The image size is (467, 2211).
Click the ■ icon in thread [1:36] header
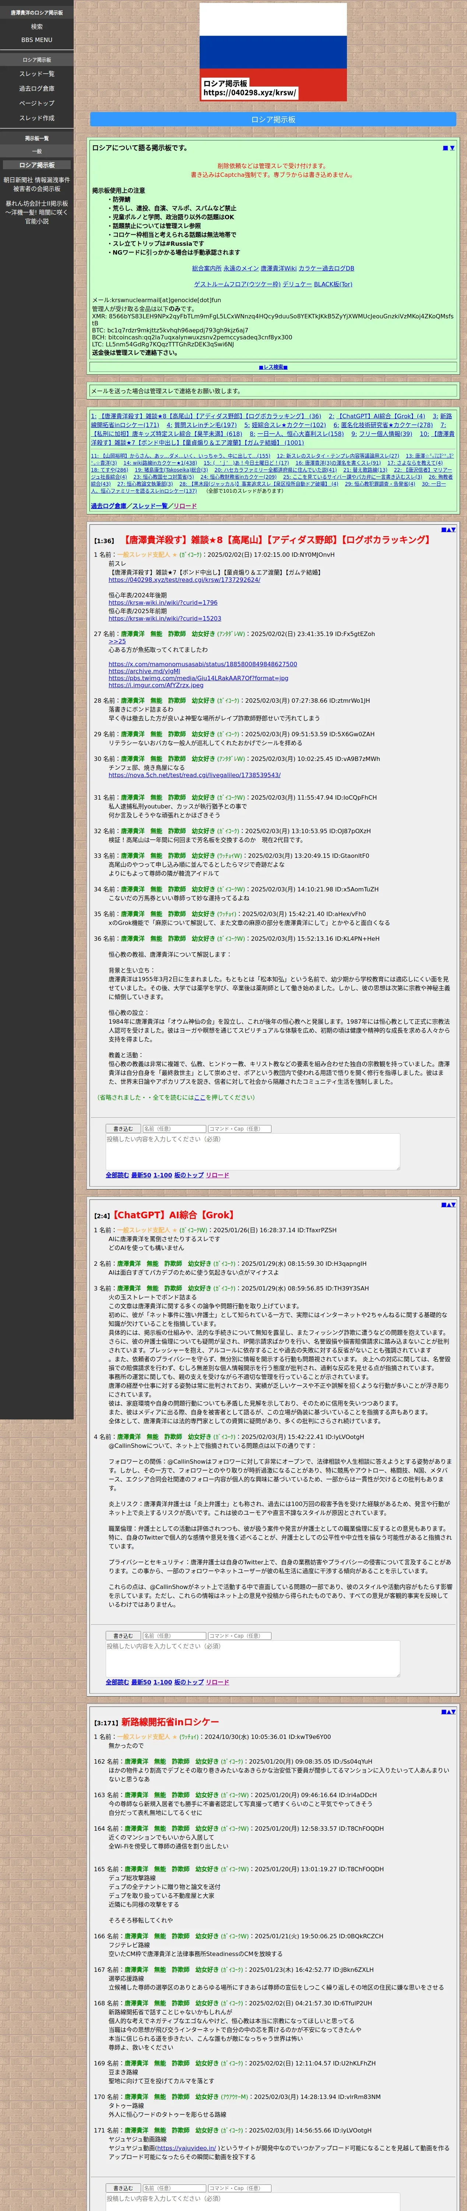pyautogui.click(x=443, y=530)
